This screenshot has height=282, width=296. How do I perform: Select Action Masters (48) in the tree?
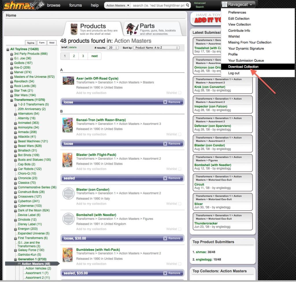pos(36,264)
